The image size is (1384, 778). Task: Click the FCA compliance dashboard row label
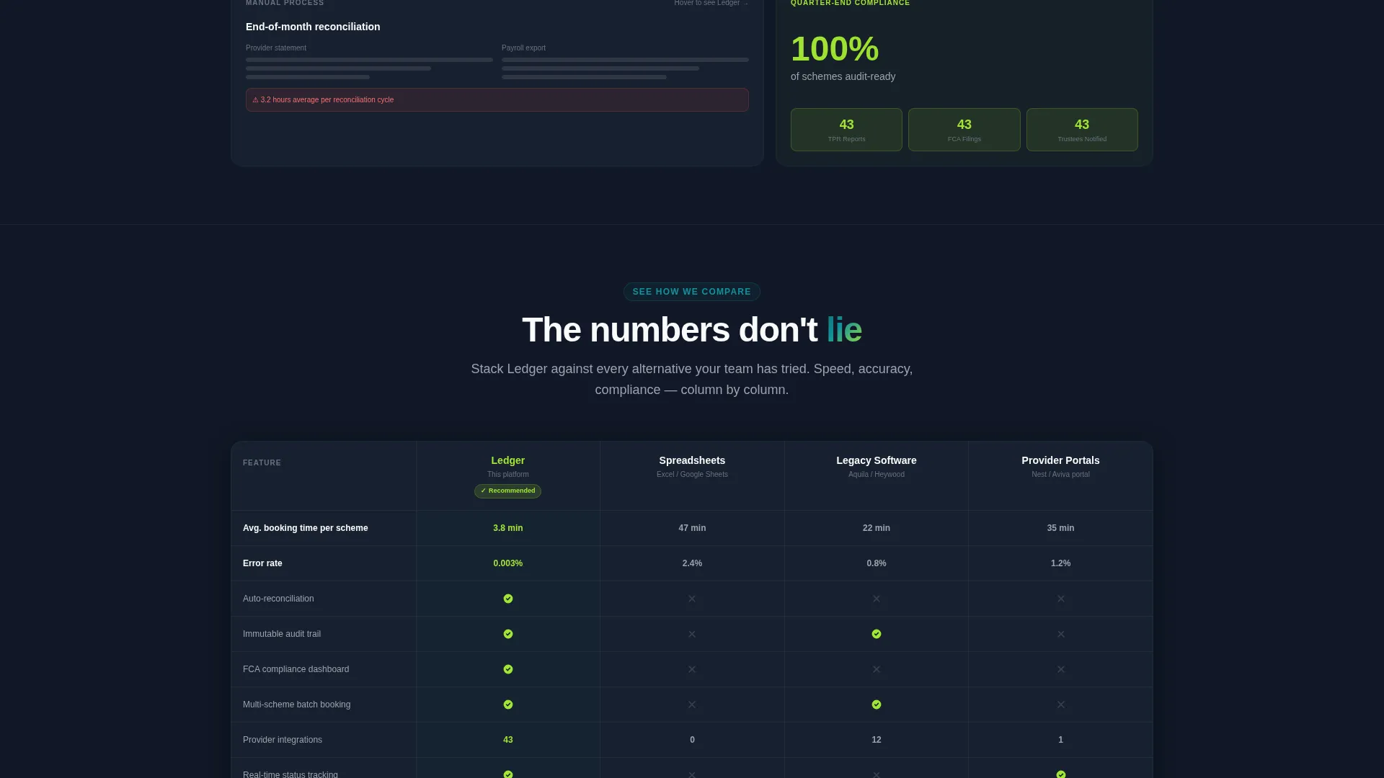[x=296, y=669]
